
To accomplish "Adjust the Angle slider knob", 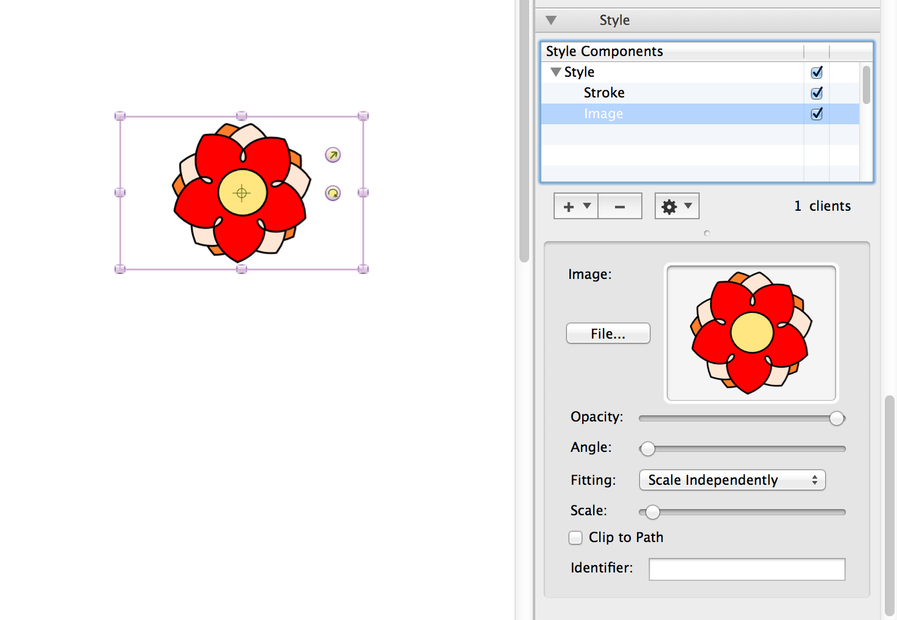I will tap(647, 449).
